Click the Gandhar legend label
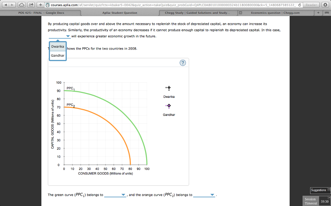Screen dimensions: 331x206 [x=169, y=115]
